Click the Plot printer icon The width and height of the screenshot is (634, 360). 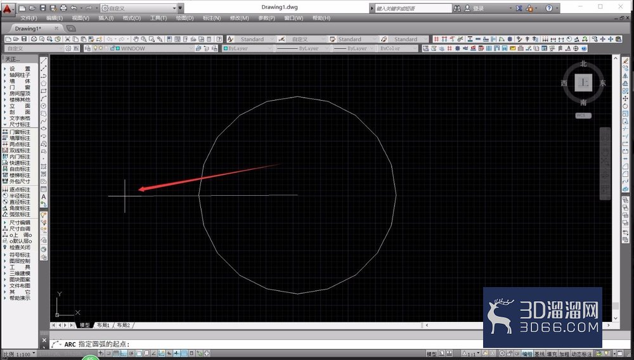(x=34, y=39)
